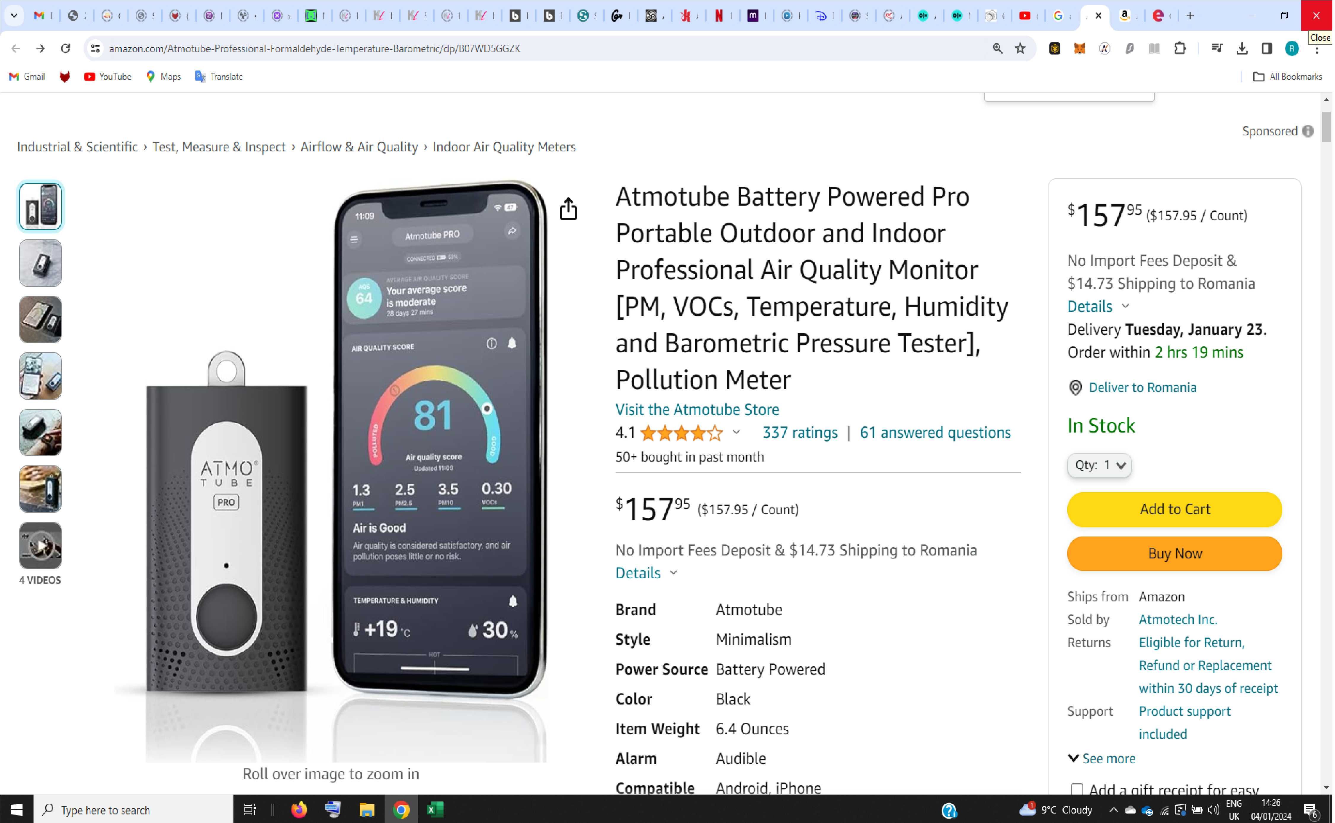Screen dimensions: 1335x823
Task: Open the browser Downloads icon
Action: [x=1241, y=49]
